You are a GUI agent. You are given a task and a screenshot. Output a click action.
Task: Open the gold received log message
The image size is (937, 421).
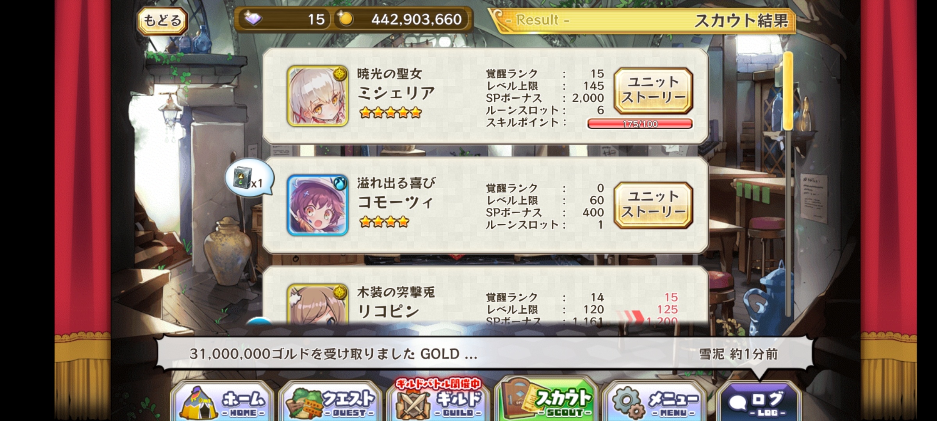[484, 354]
